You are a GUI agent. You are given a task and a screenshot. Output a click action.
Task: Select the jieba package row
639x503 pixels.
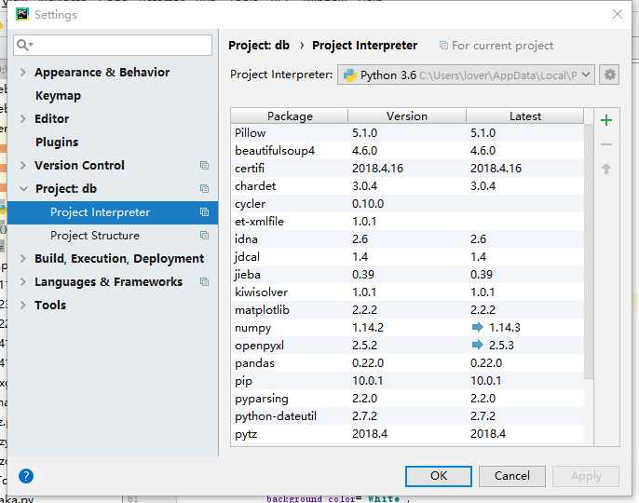click(x=407, y=275)
